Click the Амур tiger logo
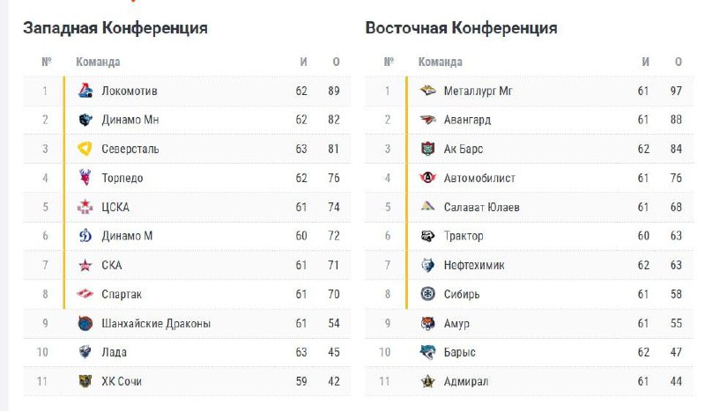The image size is (705, 411). [427, 323]
